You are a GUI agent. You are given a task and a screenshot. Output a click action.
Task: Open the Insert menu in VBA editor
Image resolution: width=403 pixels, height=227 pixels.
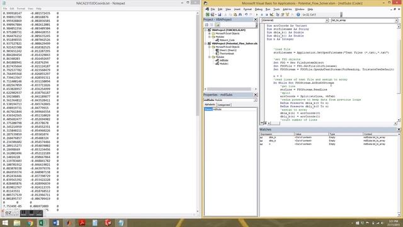point(237,9)
